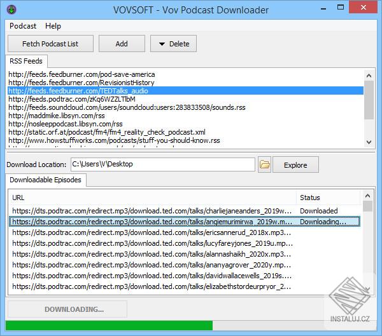Select the RSS Feeds tab
The image size is (382, 336).
coord(26,61)
